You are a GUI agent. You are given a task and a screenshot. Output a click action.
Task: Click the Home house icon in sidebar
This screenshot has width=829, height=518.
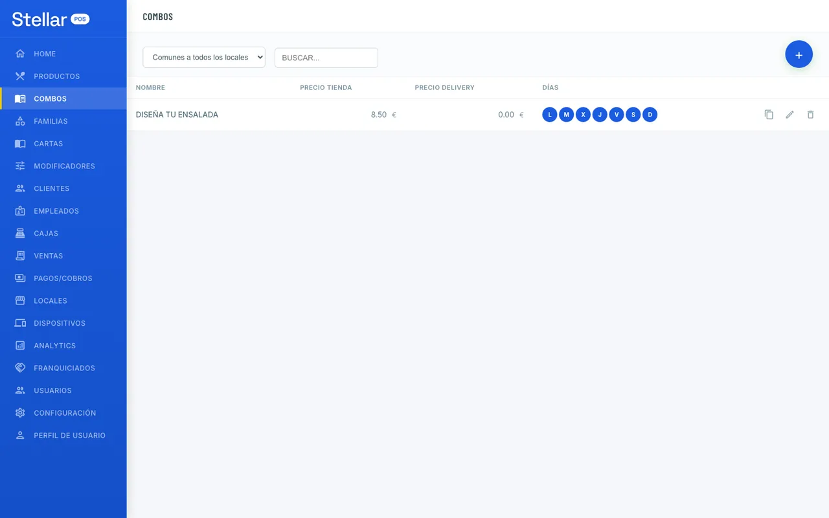[20, 54]
